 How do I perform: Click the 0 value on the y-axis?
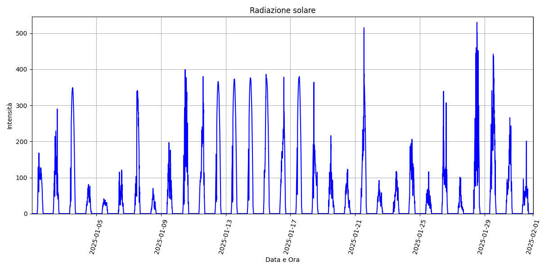point(25,214)
